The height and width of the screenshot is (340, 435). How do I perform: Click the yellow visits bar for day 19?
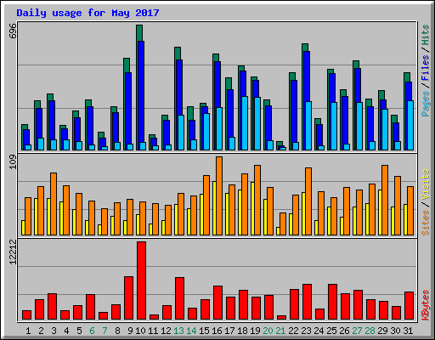coord(252,208)
